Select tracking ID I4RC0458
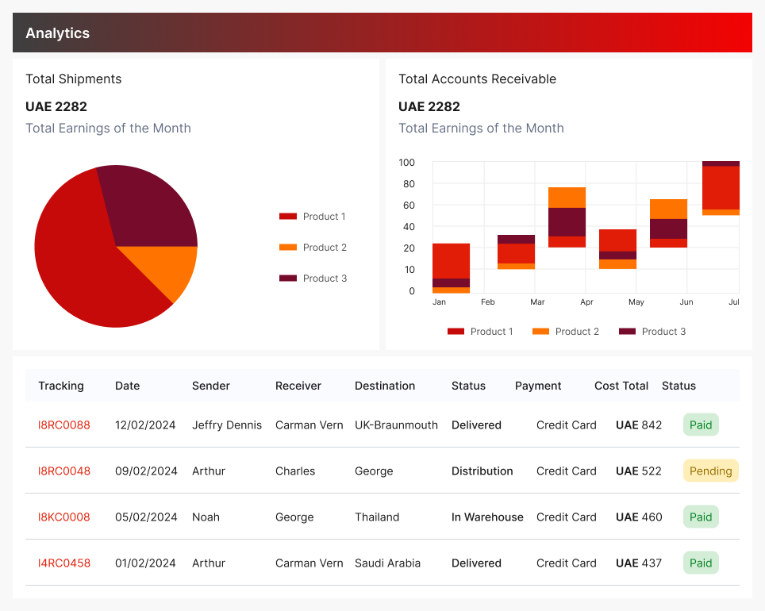The image size is (765, 611). [64, 563]
